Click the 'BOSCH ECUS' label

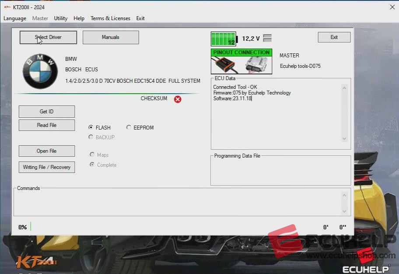tap(81, 70)
